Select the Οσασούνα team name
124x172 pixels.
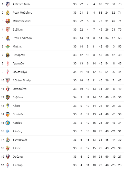[20, 89]
